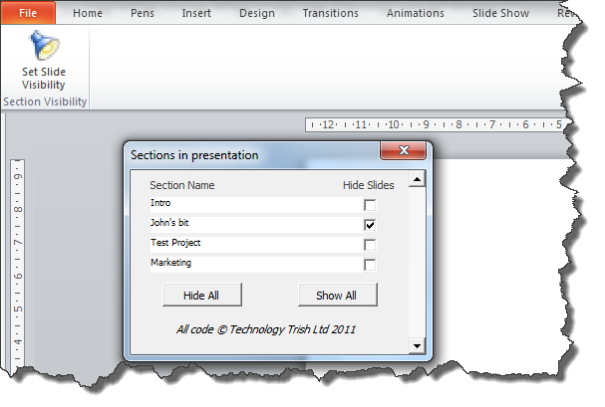Go to the Design tab
The height and width of the screenshot is (407, 605).
256,13
